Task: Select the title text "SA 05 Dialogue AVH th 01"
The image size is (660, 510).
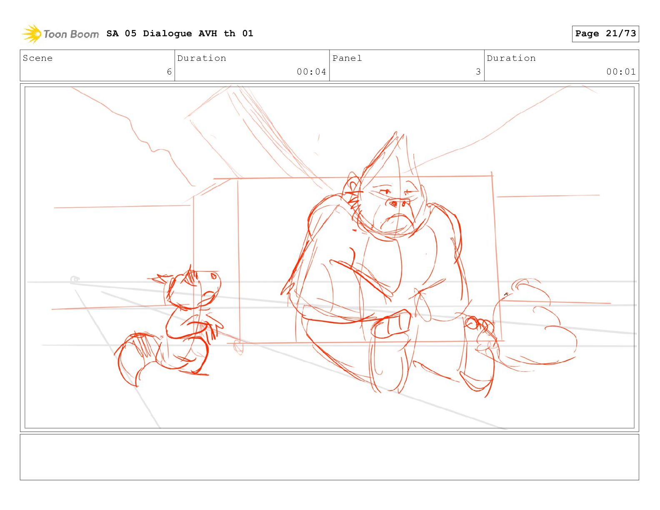Action: [180, 33]
